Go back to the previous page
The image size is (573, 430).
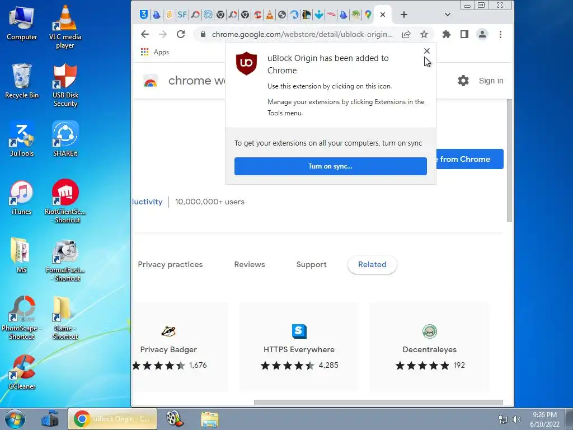(145, 34)
